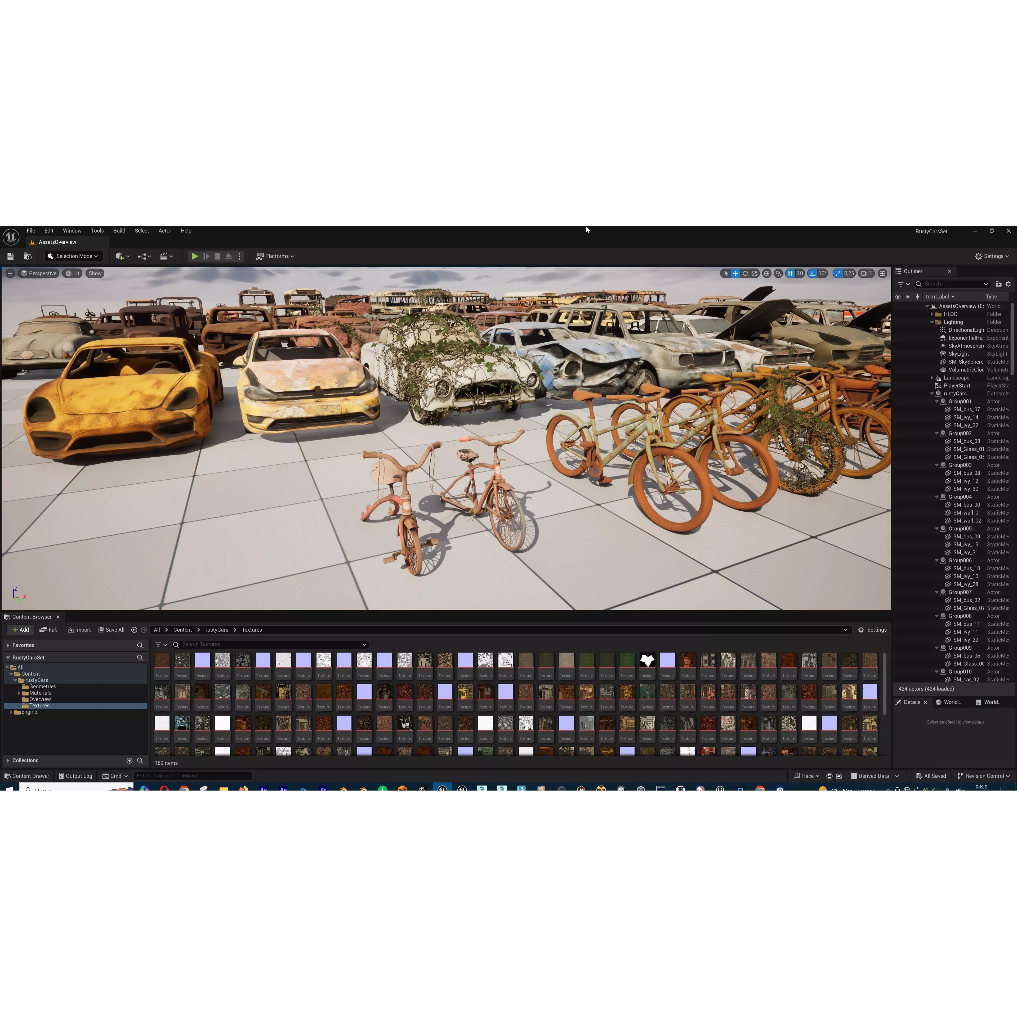The height and width of the screenshot is (1017, 1017).
Task: Open the Edit menu
Action: [49, 231]
